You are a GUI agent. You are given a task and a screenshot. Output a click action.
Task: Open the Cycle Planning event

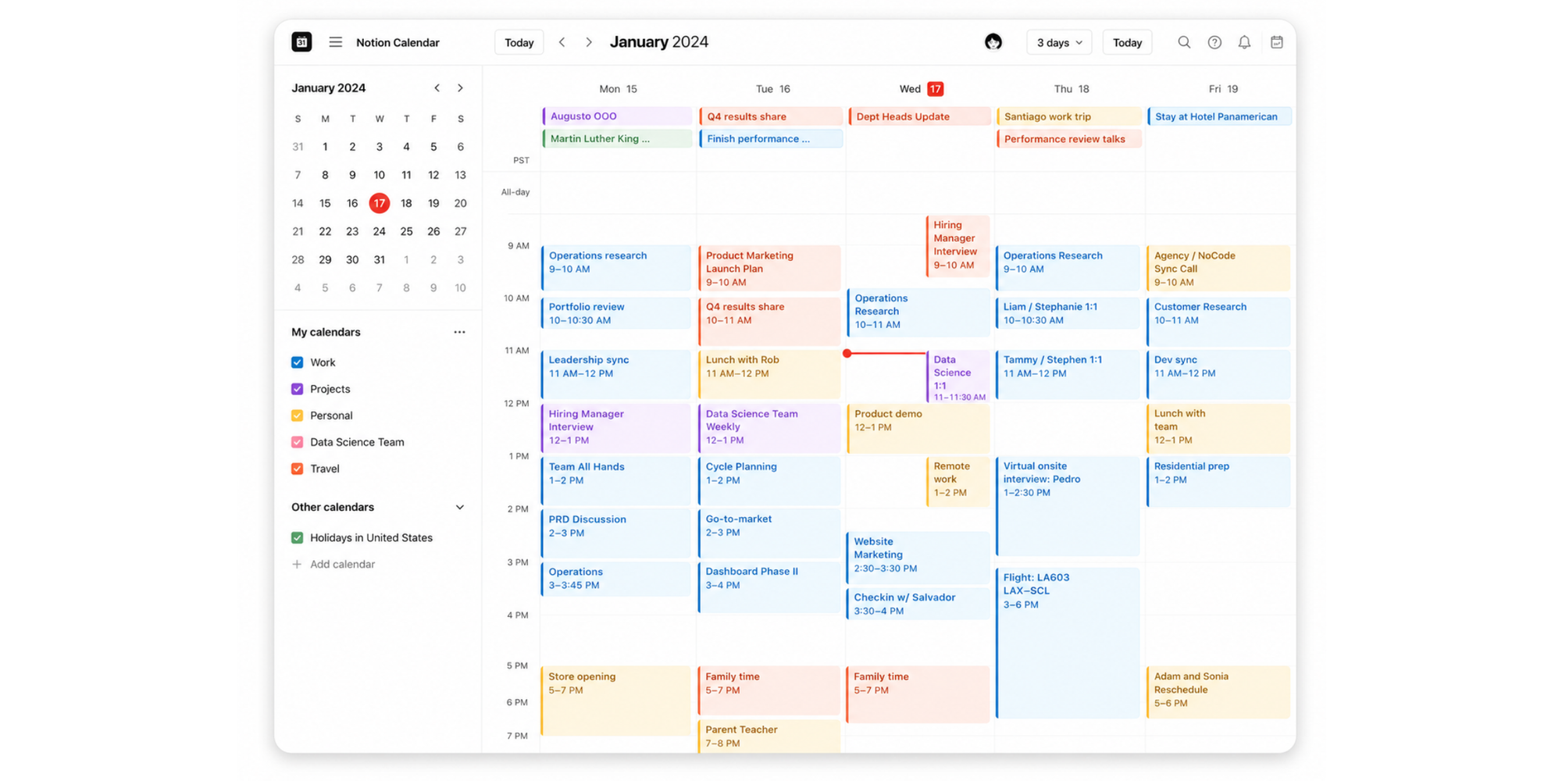(x=769, y=480)
